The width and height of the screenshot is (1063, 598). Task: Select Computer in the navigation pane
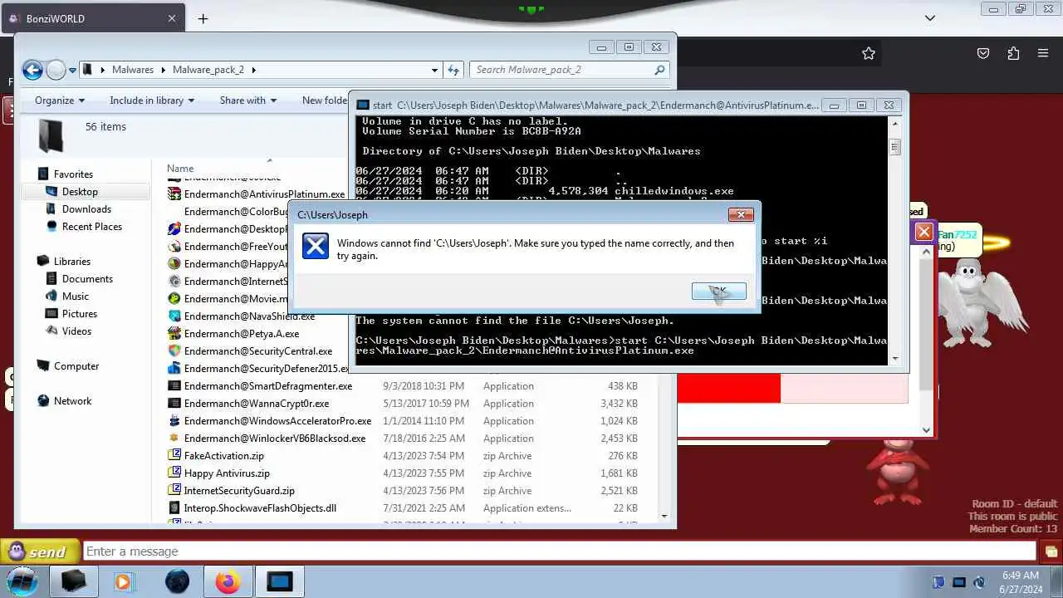coord(76,366)
